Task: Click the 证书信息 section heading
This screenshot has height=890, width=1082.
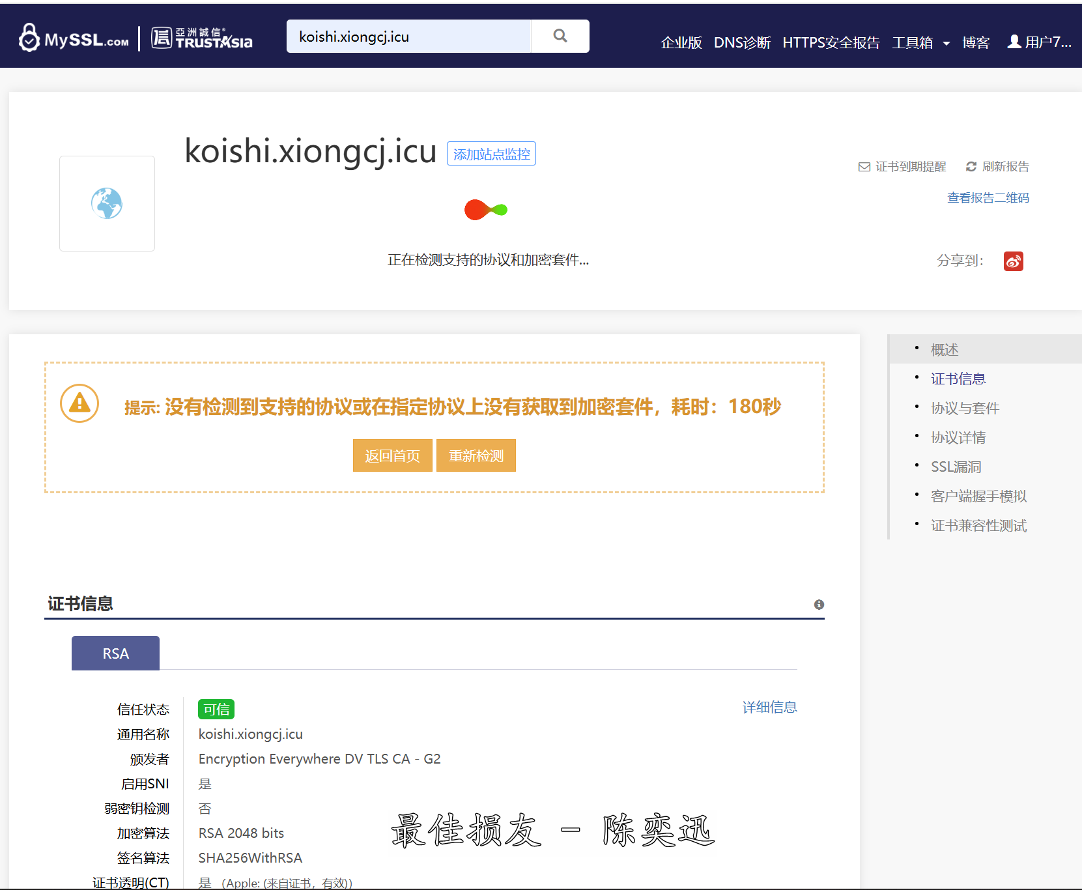Action: (80, 603)
